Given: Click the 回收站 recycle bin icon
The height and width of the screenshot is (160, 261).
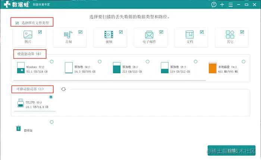Looking at the screenshot, I should click(19, 128).
